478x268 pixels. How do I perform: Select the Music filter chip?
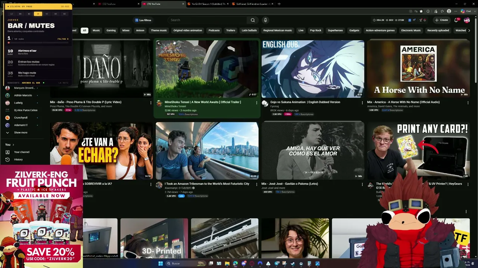pos(96,31)
